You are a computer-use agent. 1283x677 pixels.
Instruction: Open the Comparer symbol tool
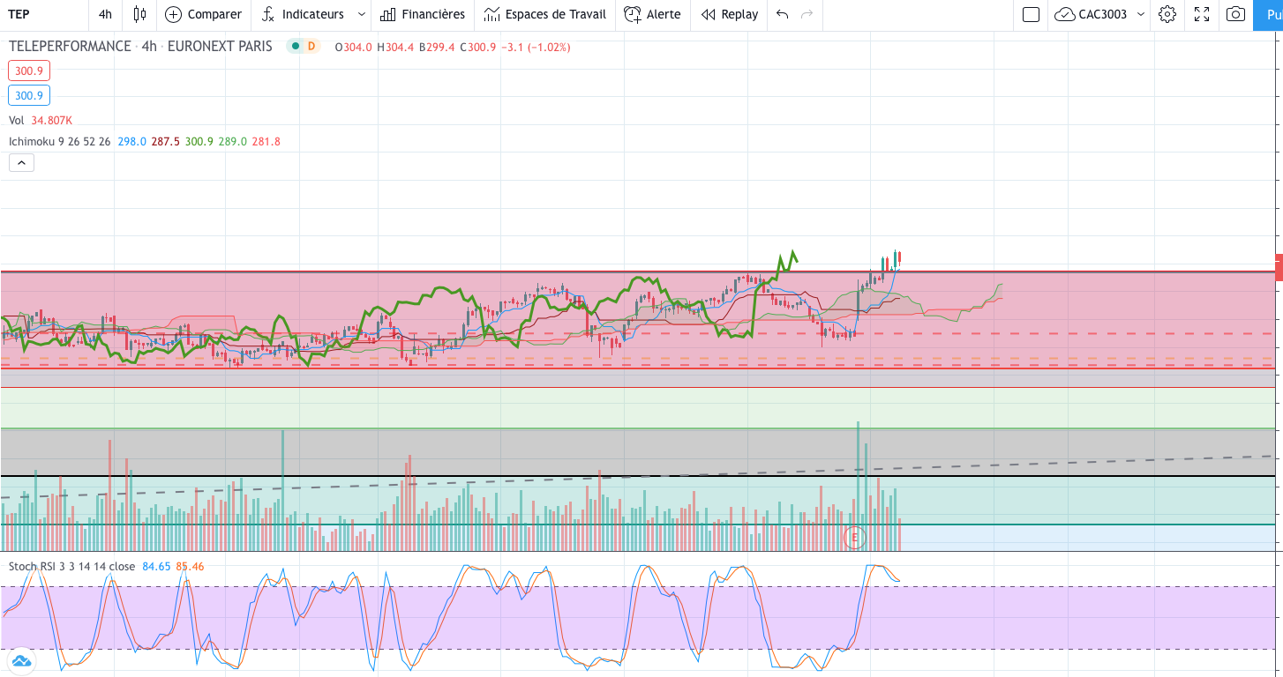(x=203, y=14)
